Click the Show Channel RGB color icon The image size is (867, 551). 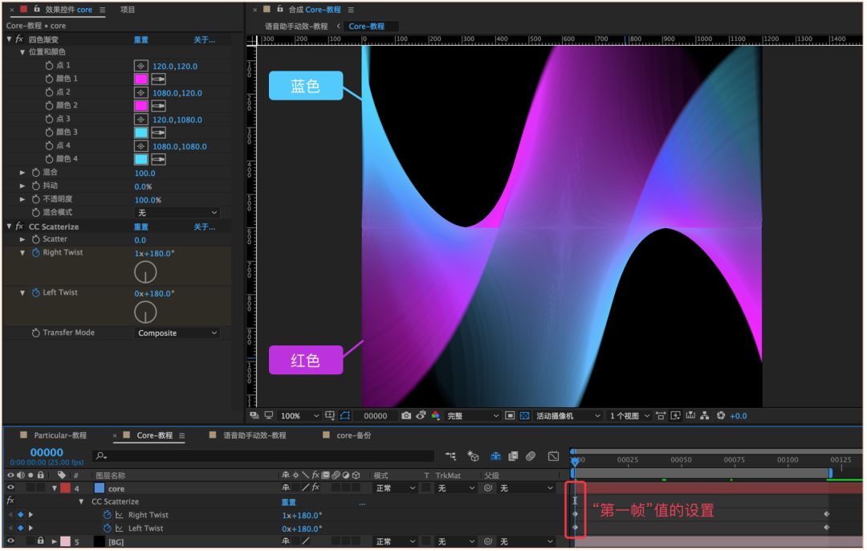[x=436, y=416]
